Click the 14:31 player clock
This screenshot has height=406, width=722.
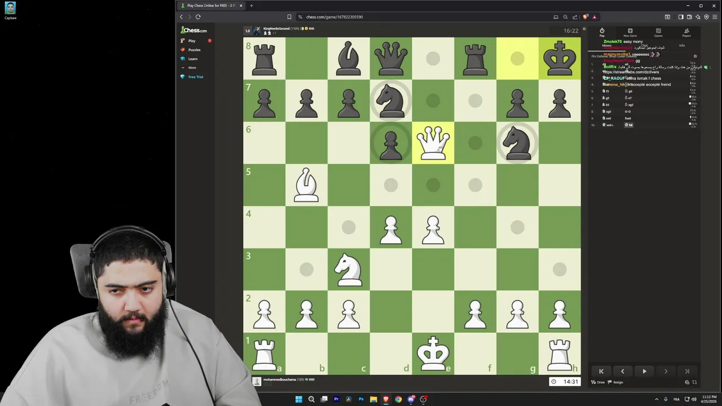(x=565, y=382)
